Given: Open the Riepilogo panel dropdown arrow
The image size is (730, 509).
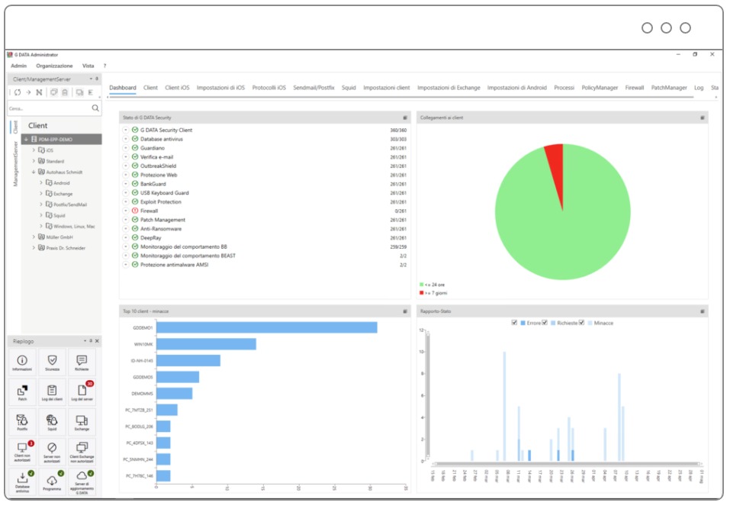Looking at the screenshot, I should (85, 341).
